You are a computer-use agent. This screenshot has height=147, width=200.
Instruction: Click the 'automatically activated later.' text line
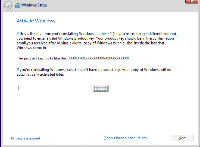[40, 74]
